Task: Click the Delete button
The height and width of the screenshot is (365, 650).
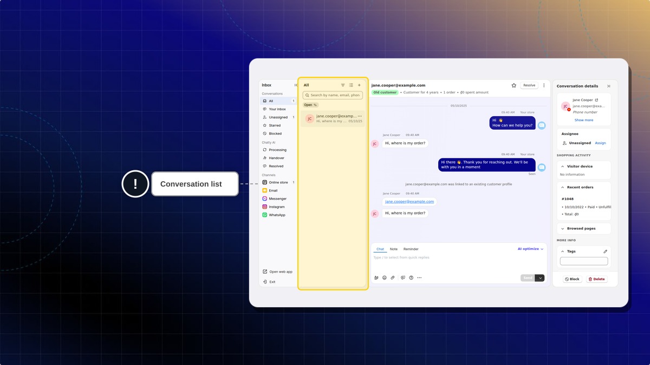Action: [x=596, y=279]
